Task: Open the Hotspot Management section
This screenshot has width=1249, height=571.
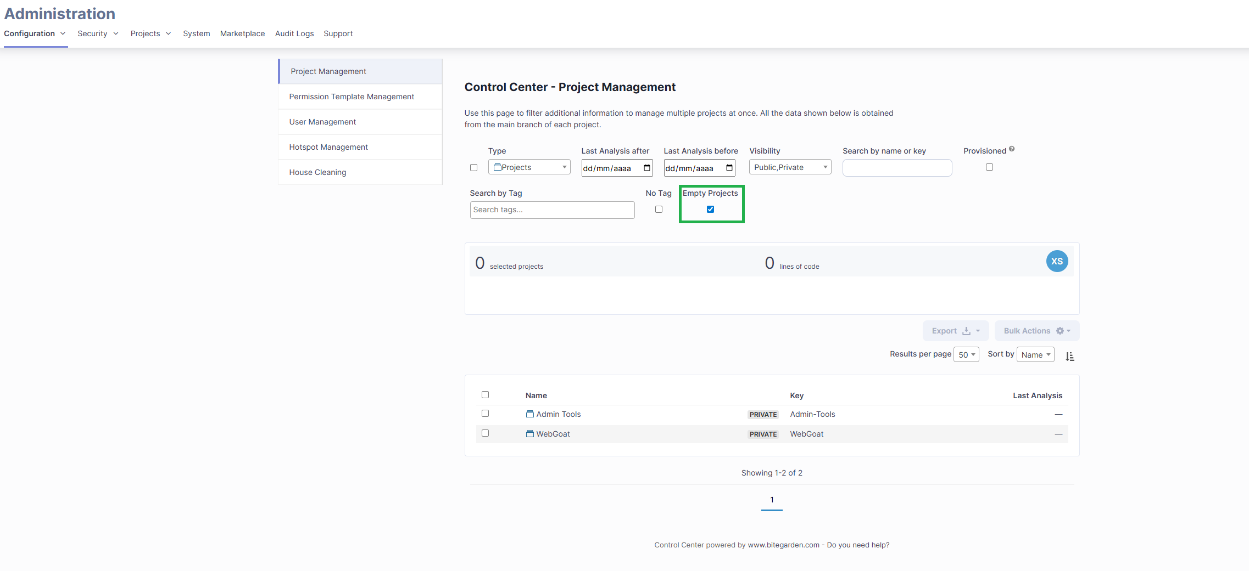Action: (x=328, y=147)
